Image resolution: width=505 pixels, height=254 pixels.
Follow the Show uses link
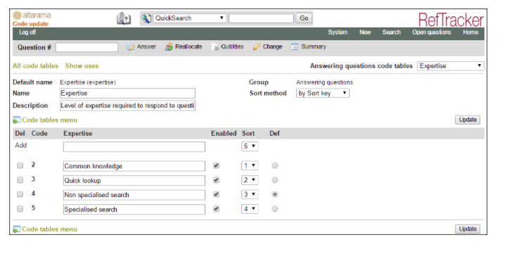click(82, 65)
